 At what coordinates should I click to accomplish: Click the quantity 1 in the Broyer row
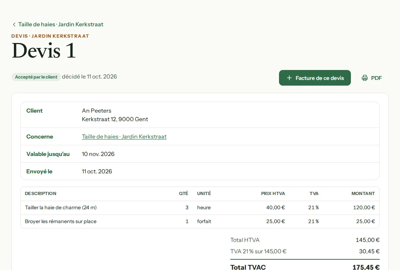point(187,221)
